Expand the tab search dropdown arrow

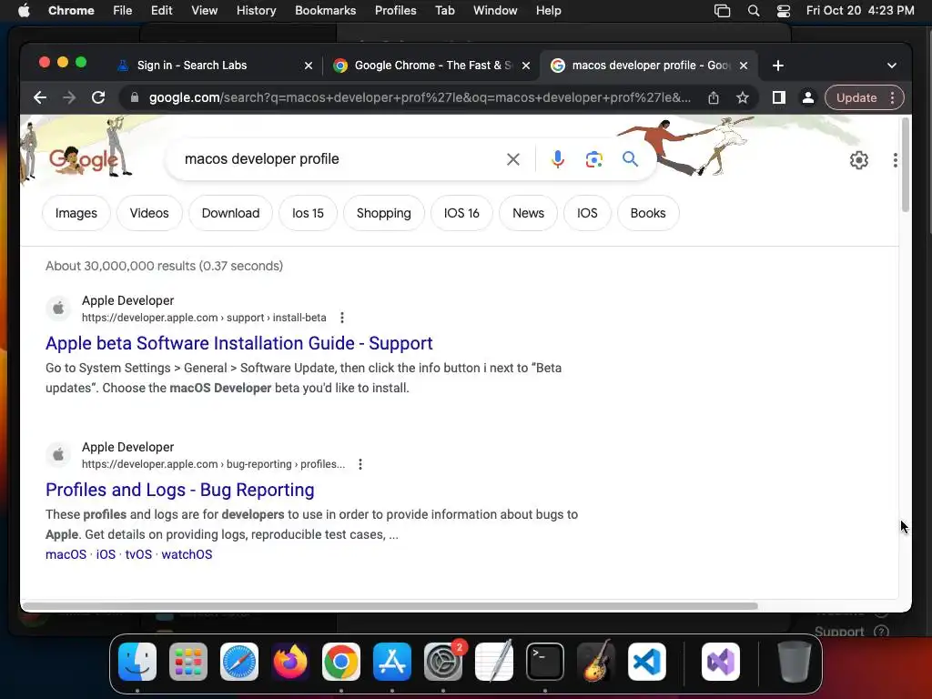892,66
